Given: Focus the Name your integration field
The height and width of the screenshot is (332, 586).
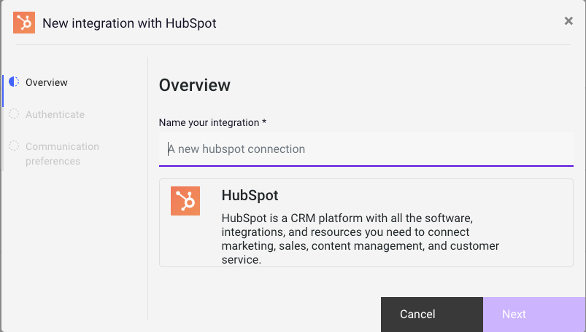Looking at the screenshot, I should coord(366,149).
